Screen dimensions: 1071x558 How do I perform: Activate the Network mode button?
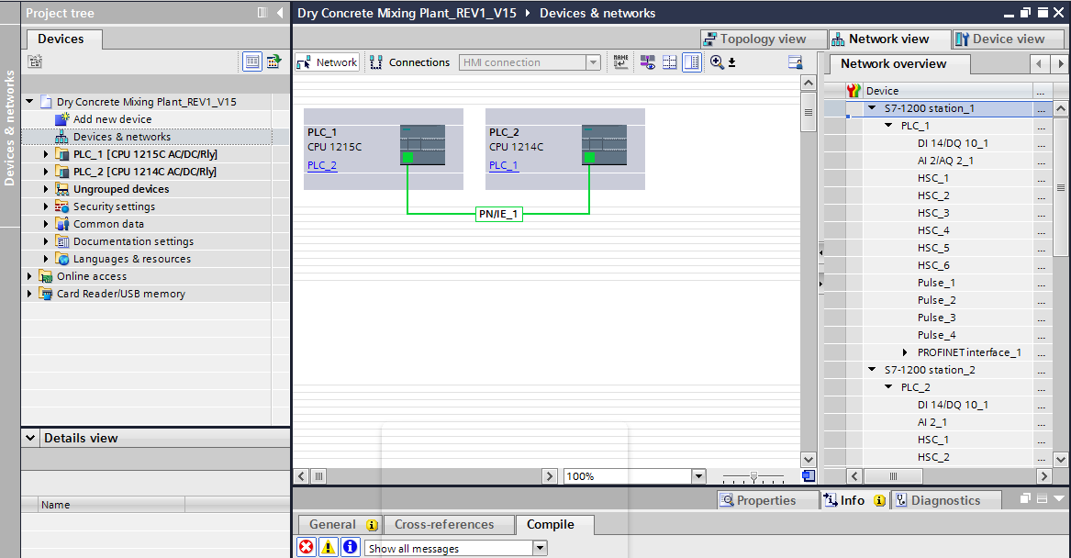[x=328, y=62]
